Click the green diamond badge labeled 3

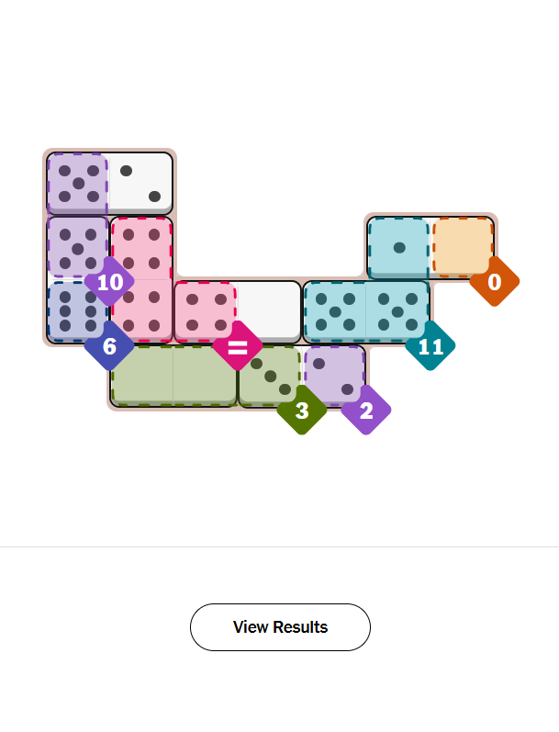click(x=302, y=411)
